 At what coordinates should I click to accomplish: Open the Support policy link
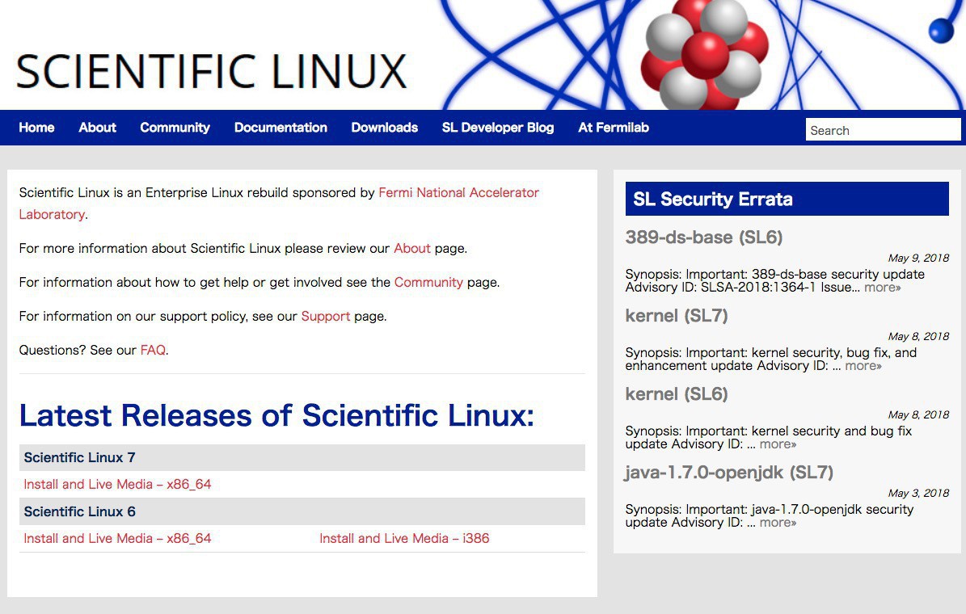coord(325,316)
